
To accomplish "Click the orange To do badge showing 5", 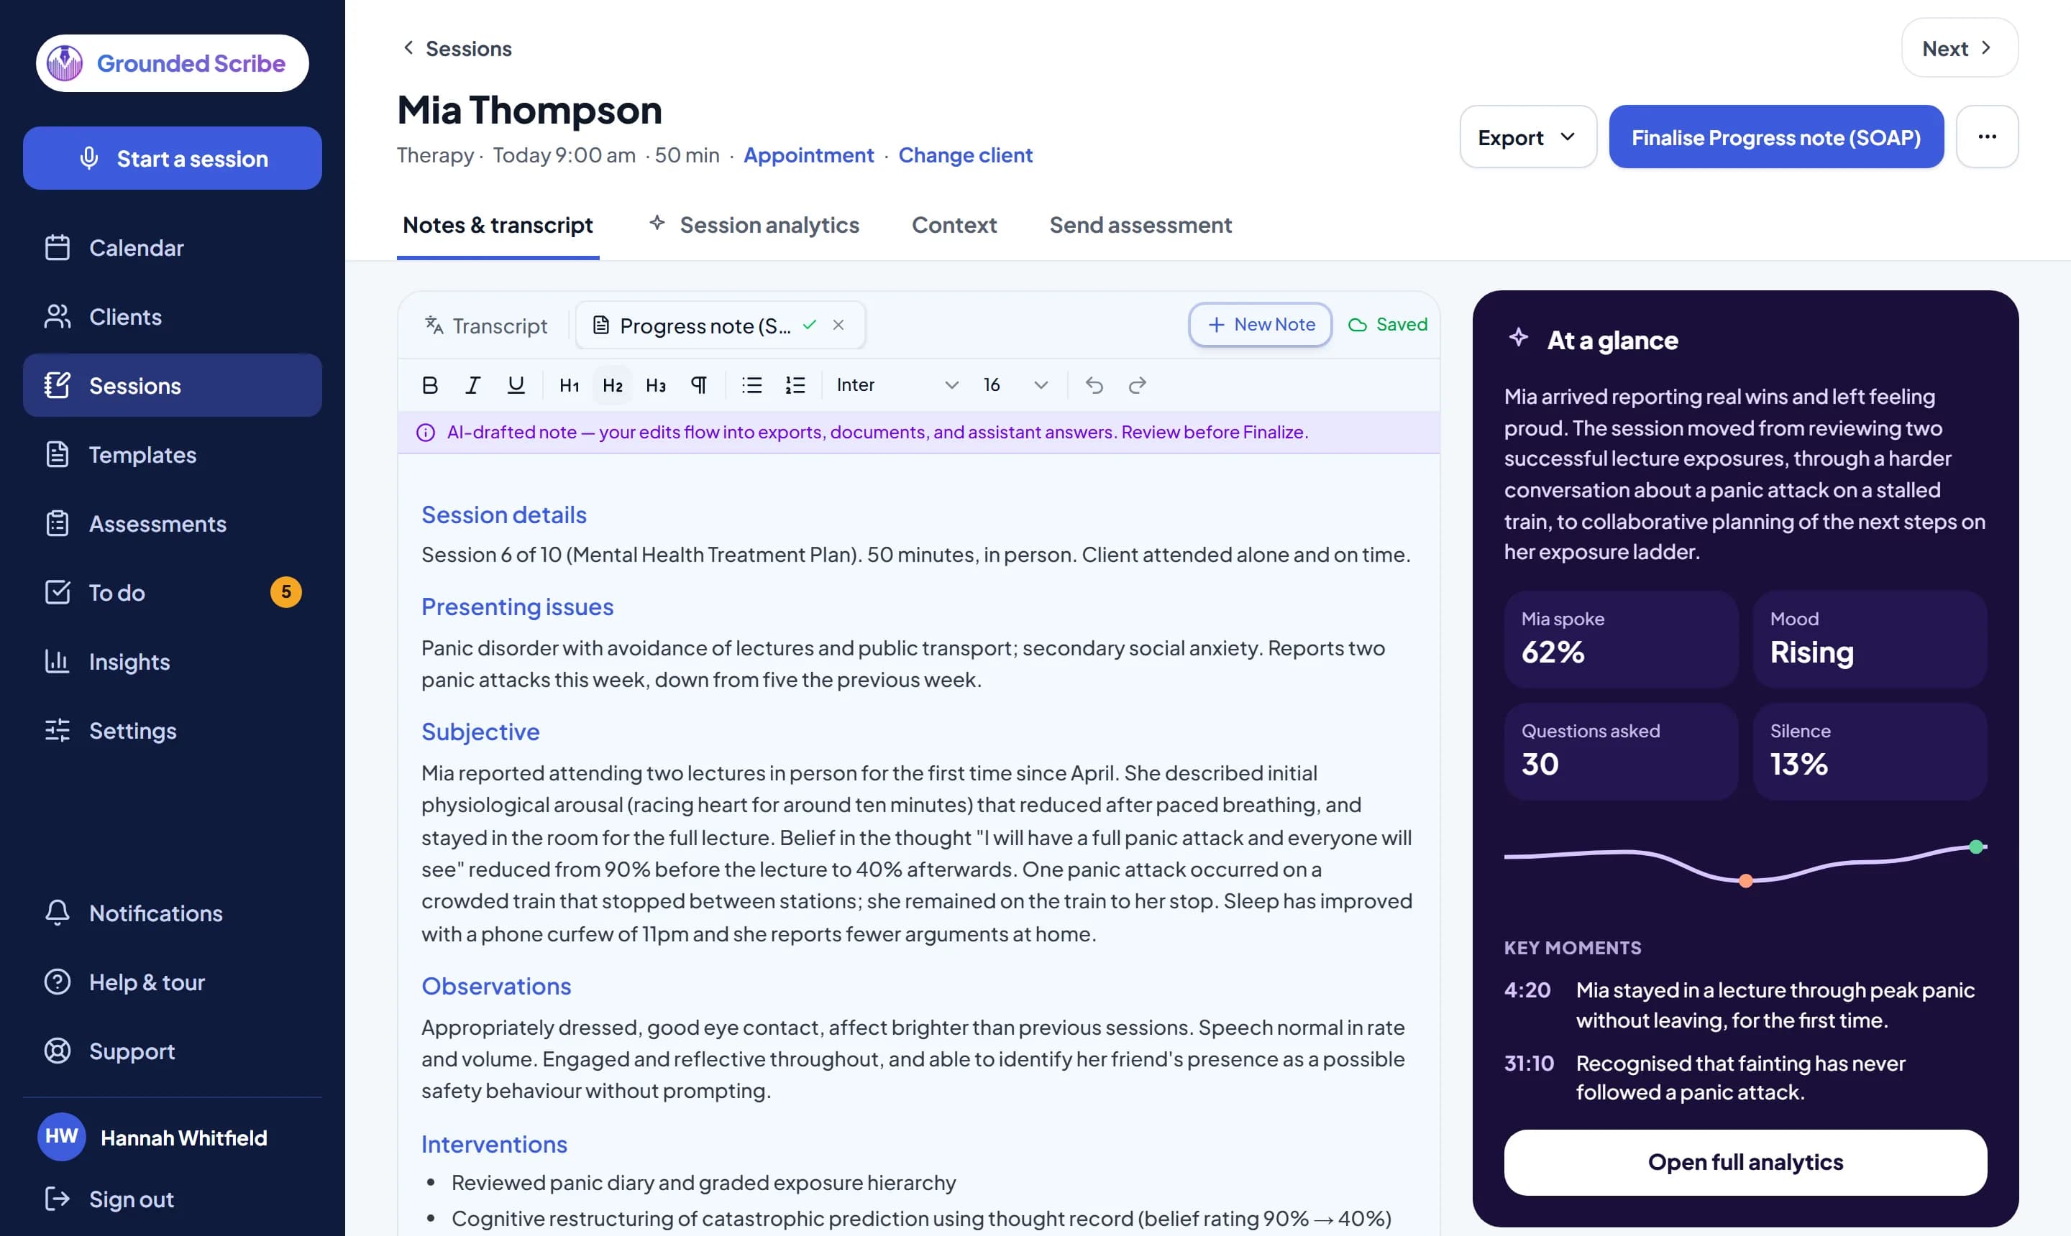I will point(286,592).
